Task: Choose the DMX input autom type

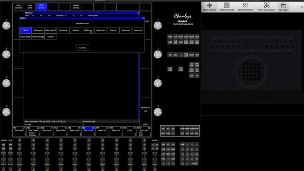Action: pos(88,30)
